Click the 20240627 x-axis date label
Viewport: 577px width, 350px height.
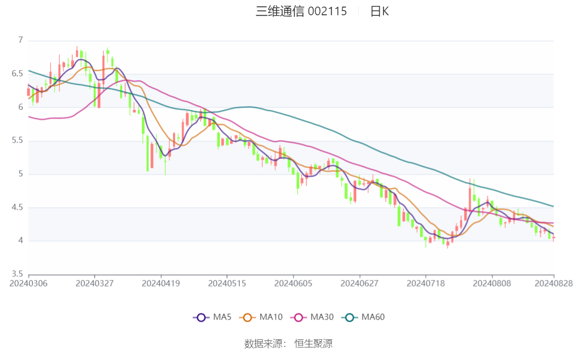point(359,283)
